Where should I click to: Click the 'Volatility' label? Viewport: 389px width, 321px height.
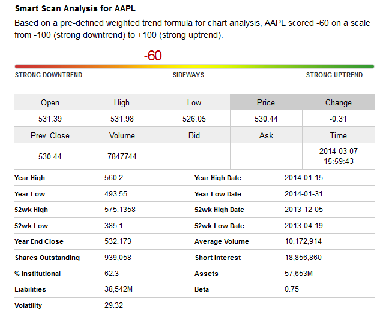28,305
